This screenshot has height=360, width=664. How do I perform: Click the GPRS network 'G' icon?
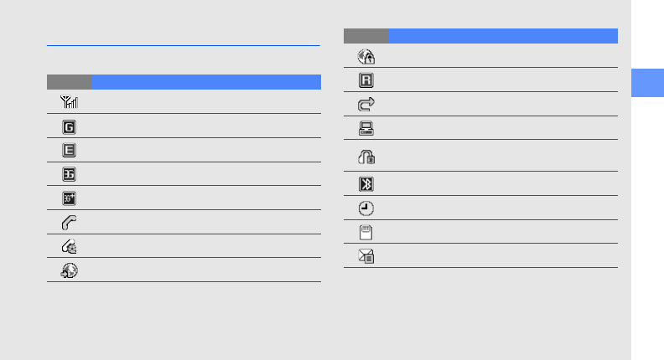click(x=69, y=126)
